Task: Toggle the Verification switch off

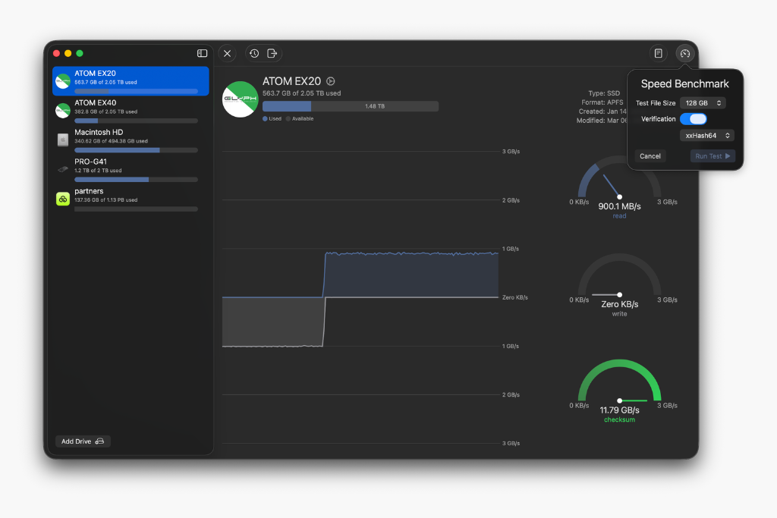Action: tap(693, 119)
